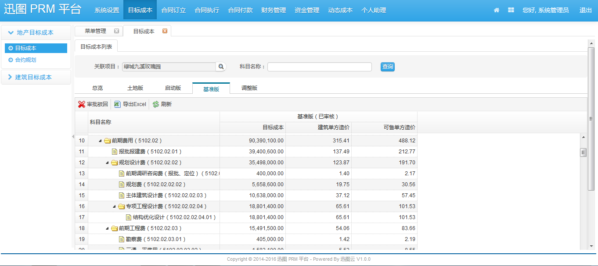
Task: Collapse the 前期工程费 tree node
Action: point(107,228)
